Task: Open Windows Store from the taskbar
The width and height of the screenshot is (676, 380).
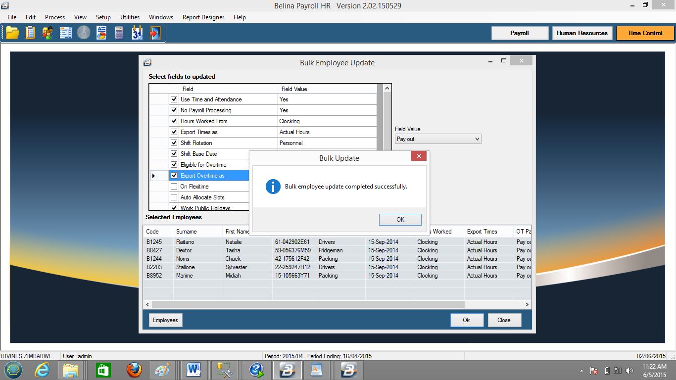Action: pyautogui.click(x=103, y=370)
